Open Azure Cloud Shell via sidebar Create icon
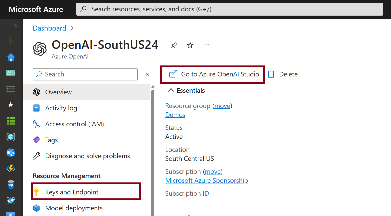Screen dimensions: 391x216 click(11, 41)
